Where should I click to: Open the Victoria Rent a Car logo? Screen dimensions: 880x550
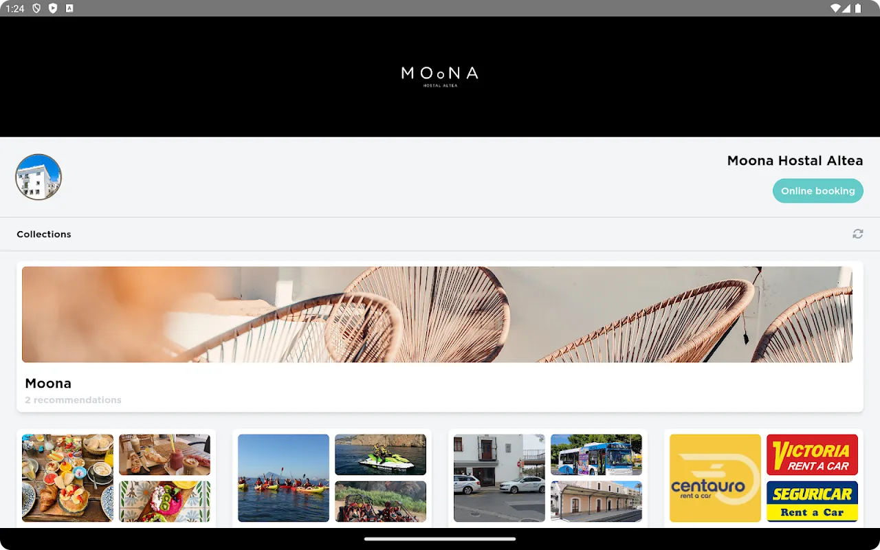[x=812, y=454]
